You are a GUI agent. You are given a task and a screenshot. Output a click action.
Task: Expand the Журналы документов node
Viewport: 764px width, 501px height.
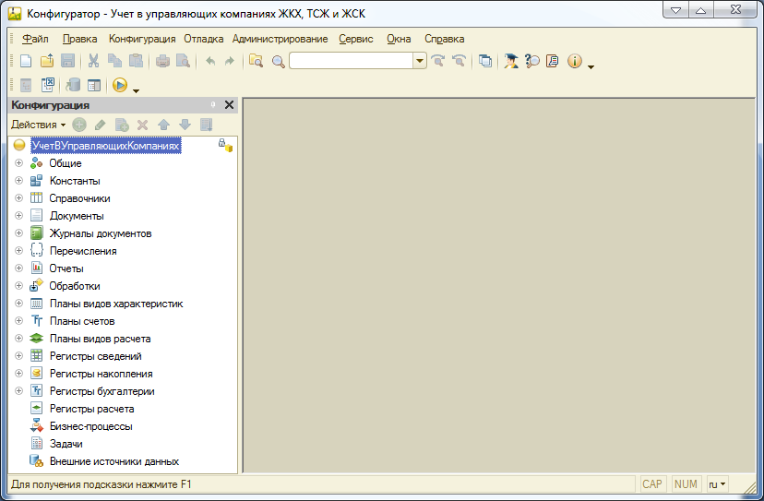pyautogui.click(x=19, y=233)
